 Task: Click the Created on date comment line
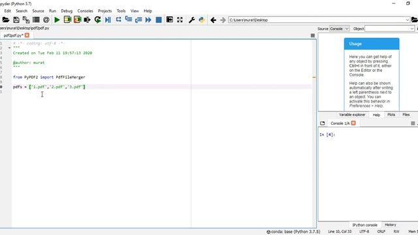pyautogui.click(x=52, y=53)
